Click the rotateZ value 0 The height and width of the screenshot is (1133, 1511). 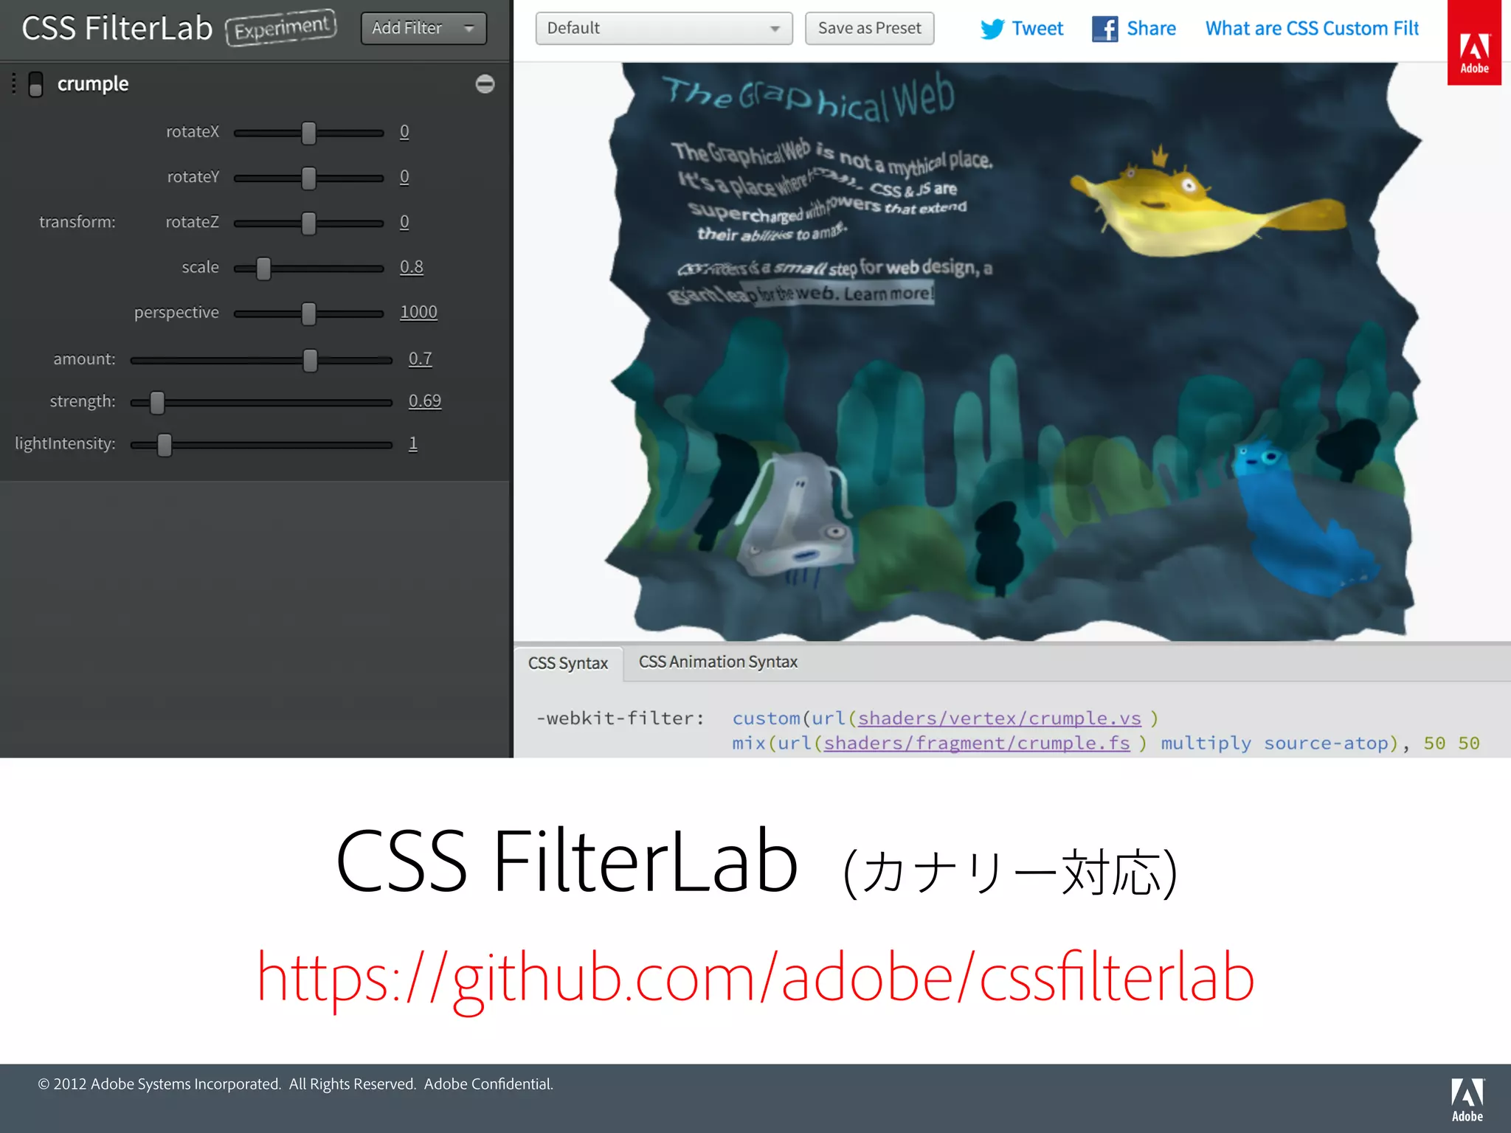[x=404, y=221]
